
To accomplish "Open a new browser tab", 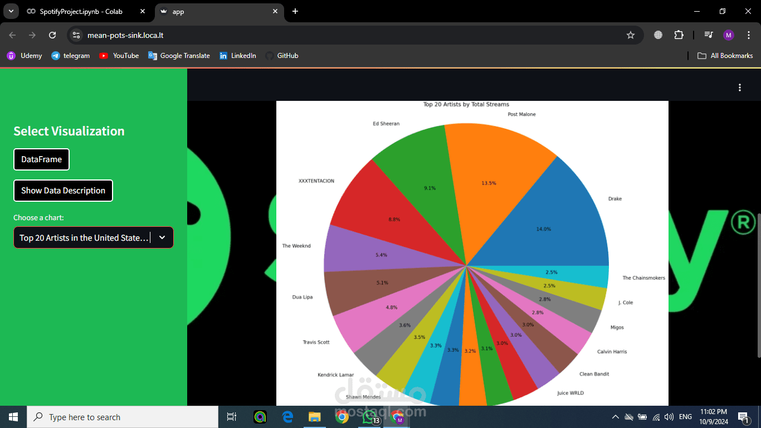I will click(295, 11).
